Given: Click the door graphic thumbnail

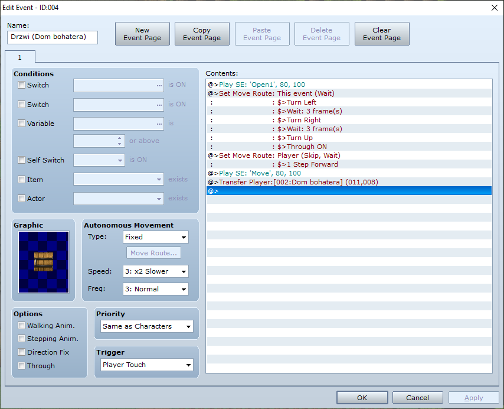Looking at the screenshot, I should [44, 262].
